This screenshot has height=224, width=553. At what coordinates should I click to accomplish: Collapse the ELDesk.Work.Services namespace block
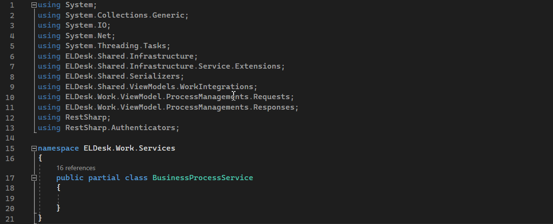(x=33, y=148)
